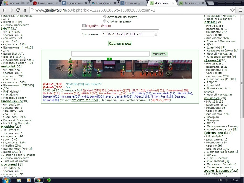Open the (virtus-pro) player profile link
This screenshot has height=183, width=244.
coord(214,133)
